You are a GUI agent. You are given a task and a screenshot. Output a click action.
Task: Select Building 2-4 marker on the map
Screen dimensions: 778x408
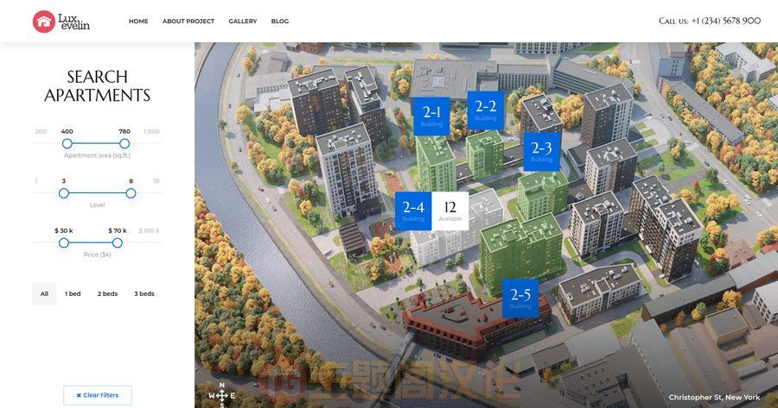click(x=413, y=211)
